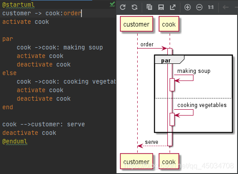Viewport: 238px width, 174px height.
Task: Click the 'cook ->cook: cooking vegetab' line
Action: 66,82
